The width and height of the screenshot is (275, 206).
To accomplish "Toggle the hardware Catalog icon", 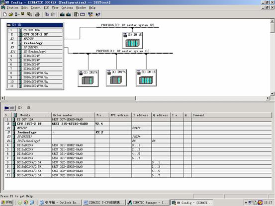I will click(x=76, y=14).
